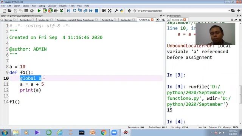Step out of current function in debugger
This screenshot has width=242, height=136.
coord(85,11)
